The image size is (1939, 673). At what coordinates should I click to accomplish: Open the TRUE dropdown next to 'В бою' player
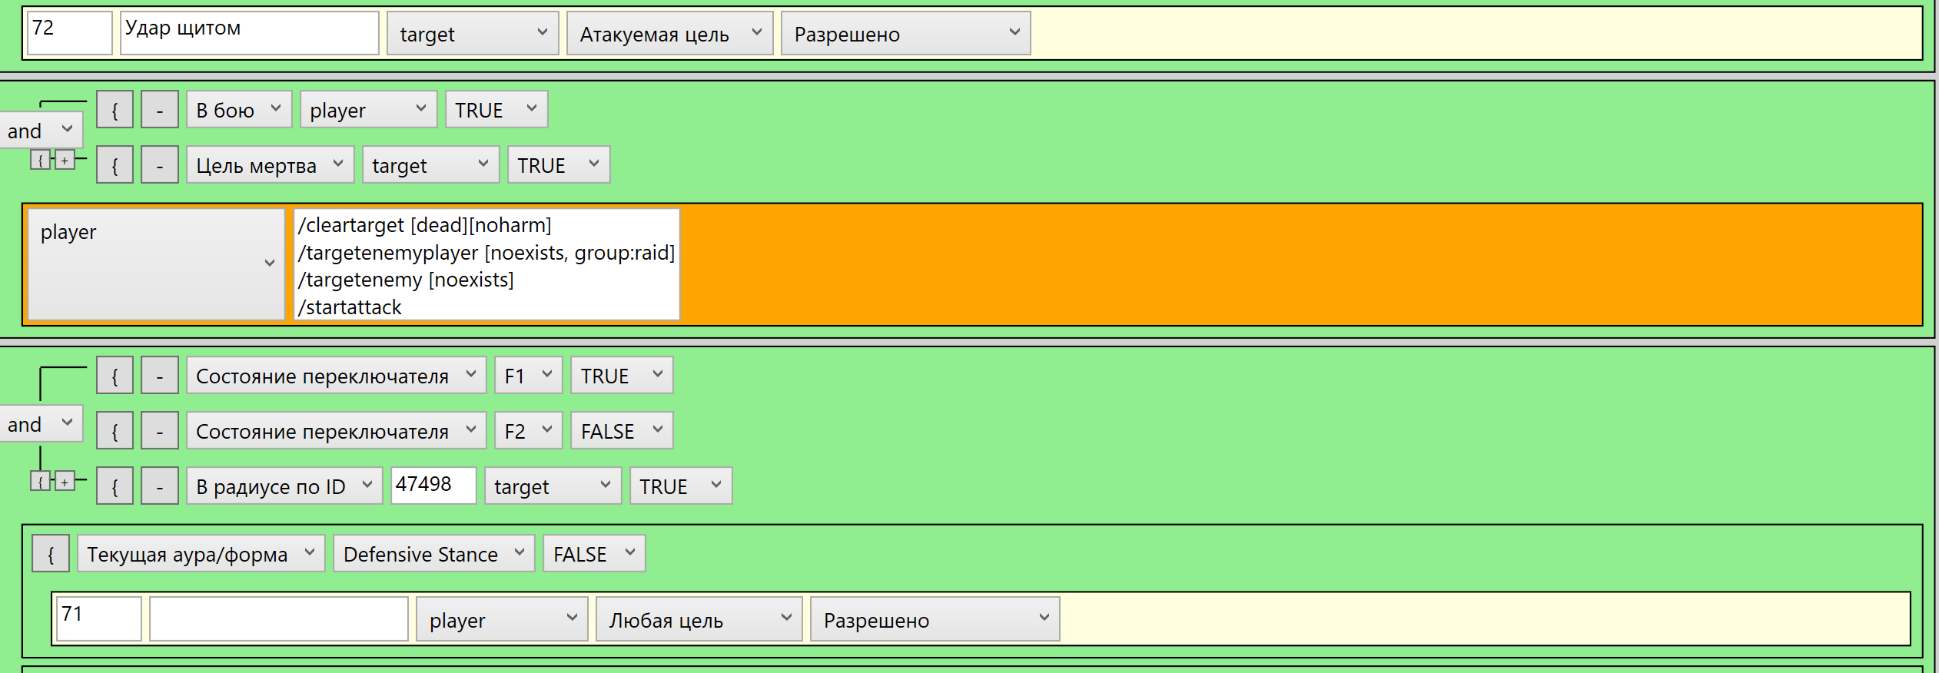point(496,110)
